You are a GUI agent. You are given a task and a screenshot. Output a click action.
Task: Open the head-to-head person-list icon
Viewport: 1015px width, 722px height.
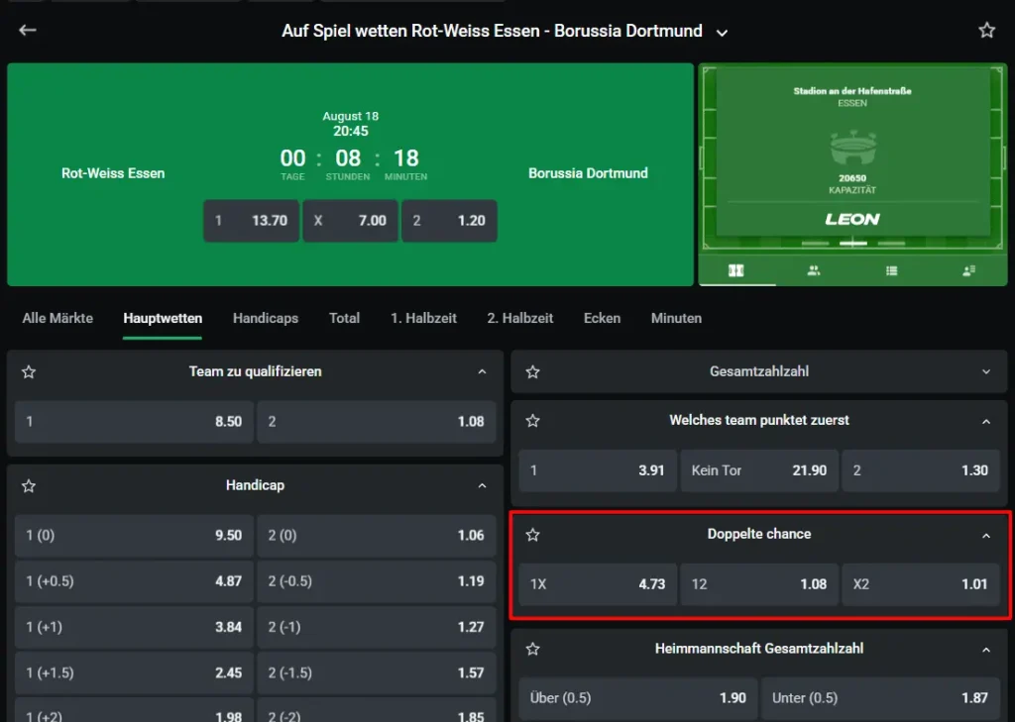click(969, 270)
